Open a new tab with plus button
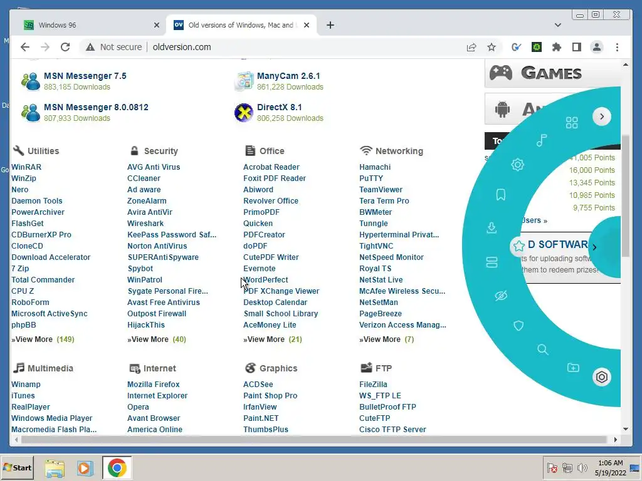Viewport: 642px width, 481px height. 330,25
